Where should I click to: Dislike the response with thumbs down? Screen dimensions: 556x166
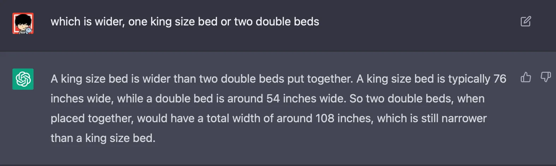point(545,77)
